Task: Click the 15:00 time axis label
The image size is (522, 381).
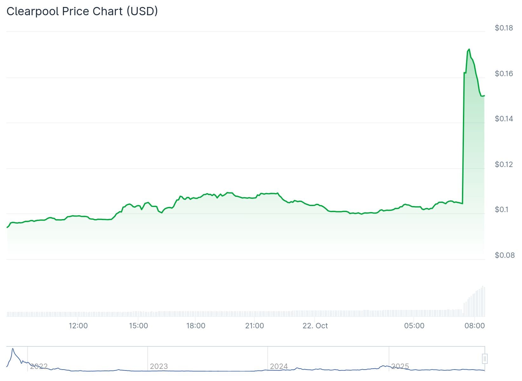Action: coord(138,326)
